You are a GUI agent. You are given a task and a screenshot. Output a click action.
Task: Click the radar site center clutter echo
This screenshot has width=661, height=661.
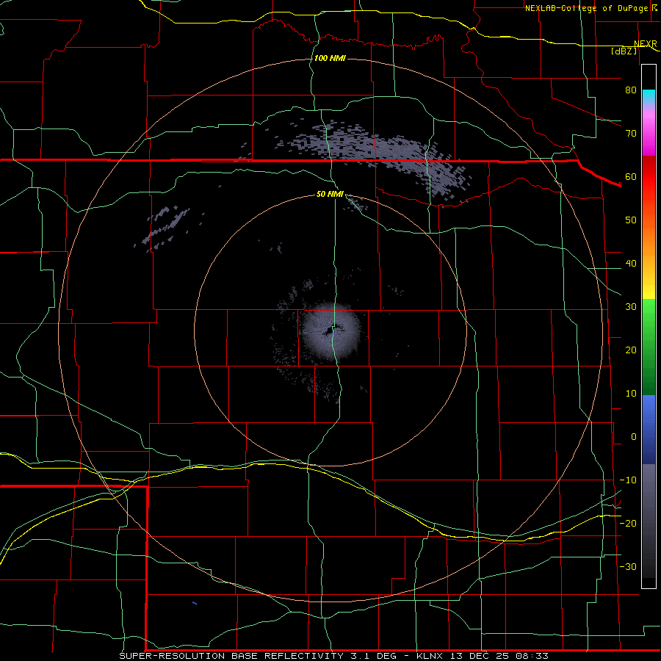pos(331,332)
